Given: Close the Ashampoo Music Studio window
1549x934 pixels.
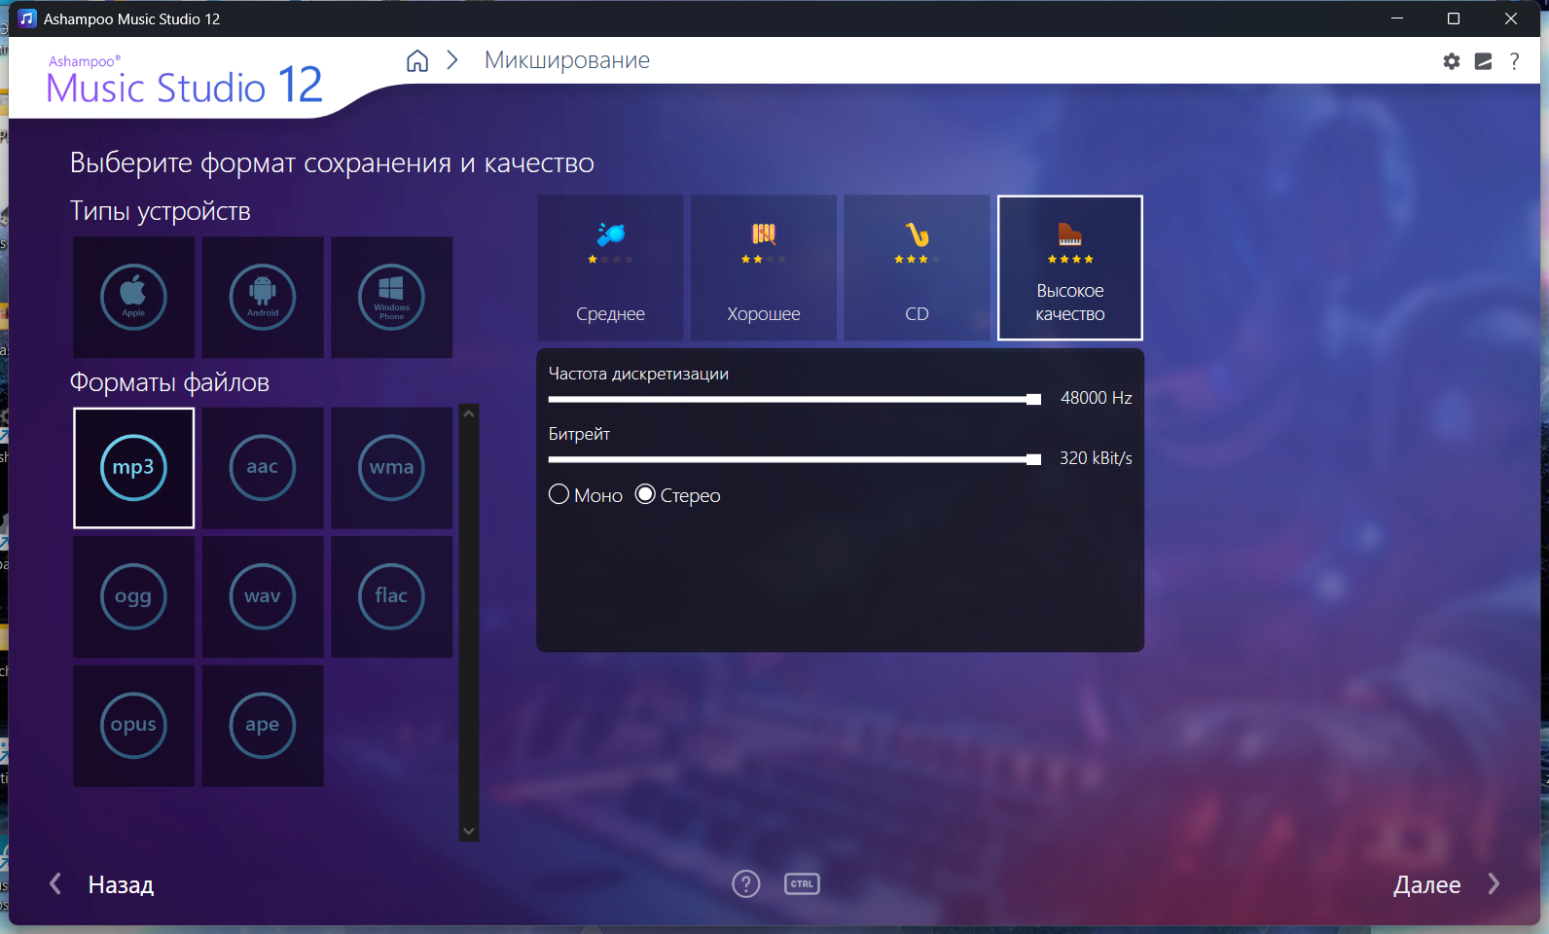Looking at the screenshot, I should pyautogui.click(x=1511, y=18).
